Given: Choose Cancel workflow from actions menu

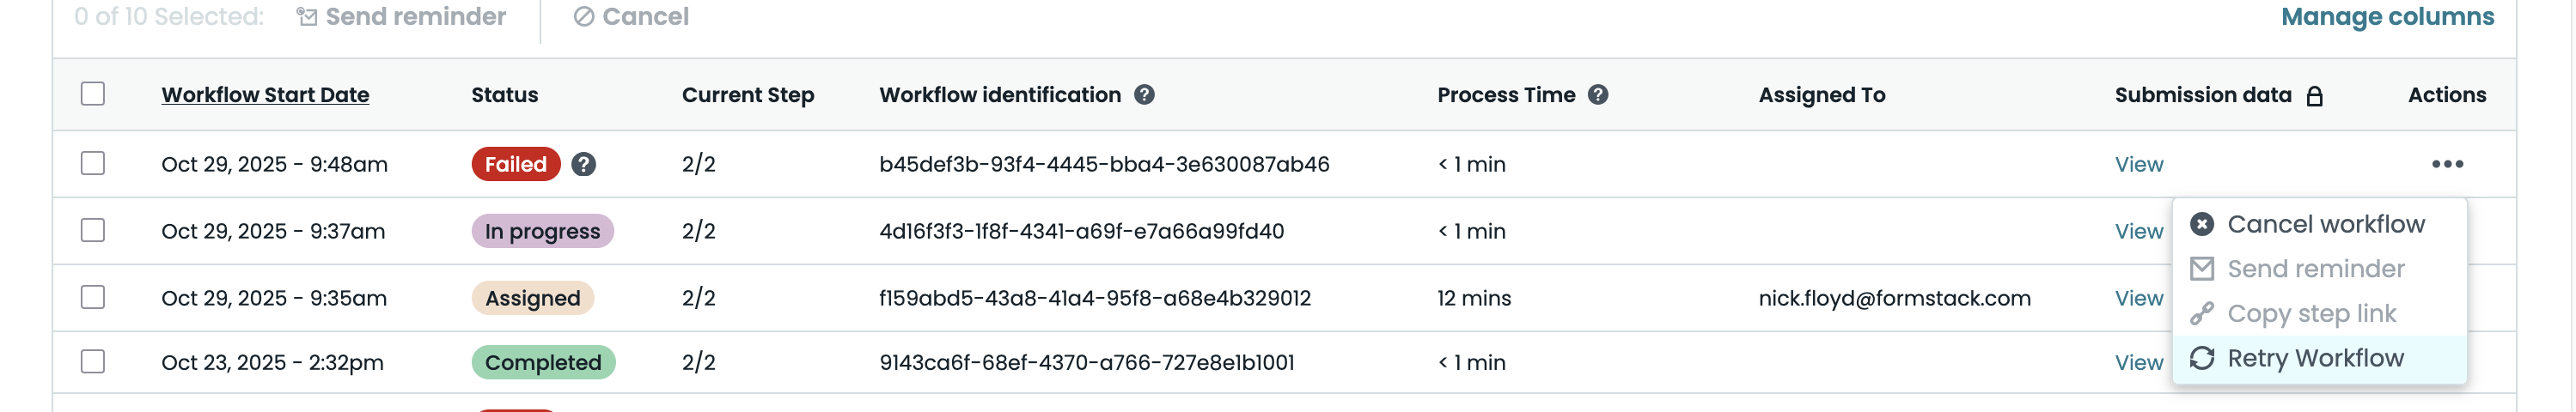Looking at the screenshot, I should tap(2325, 224).
